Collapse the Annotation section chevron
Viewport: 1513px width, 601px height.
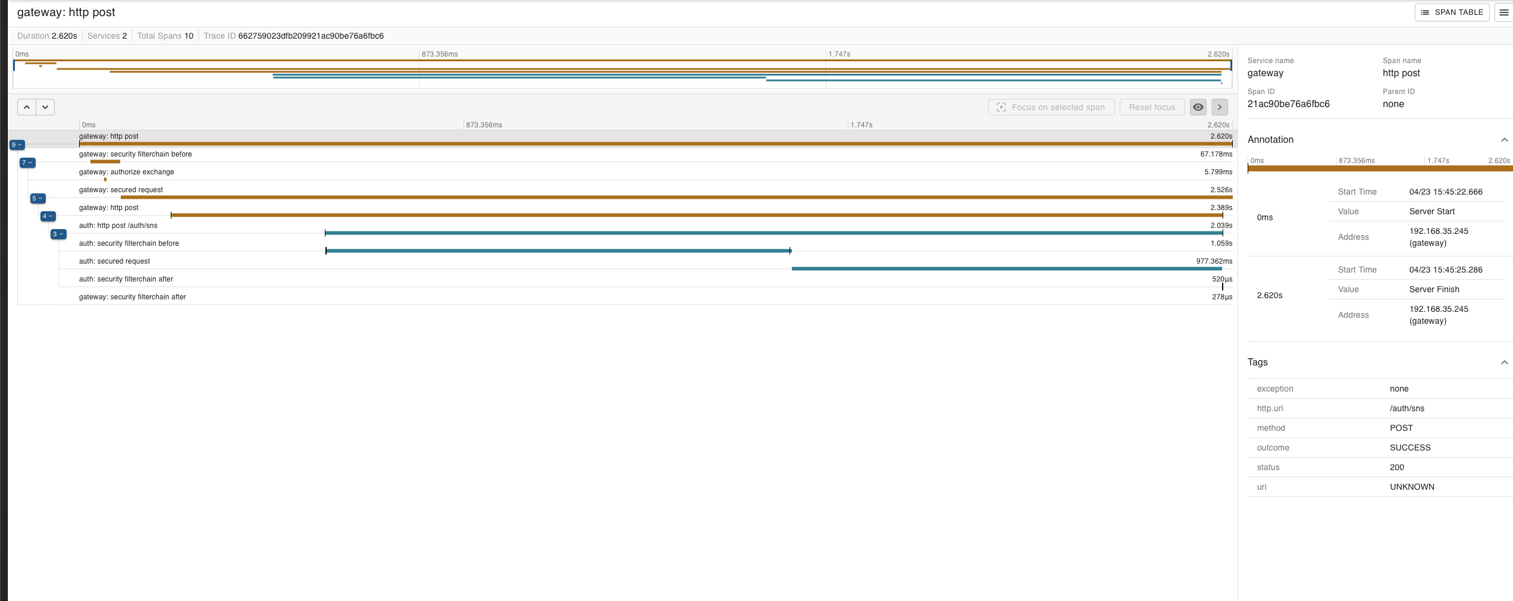point(1505,139)
